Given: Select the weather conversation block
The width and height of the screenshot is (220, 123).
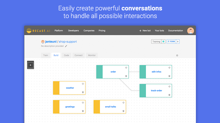Looking at the screenshot, I should pos(70,88).
